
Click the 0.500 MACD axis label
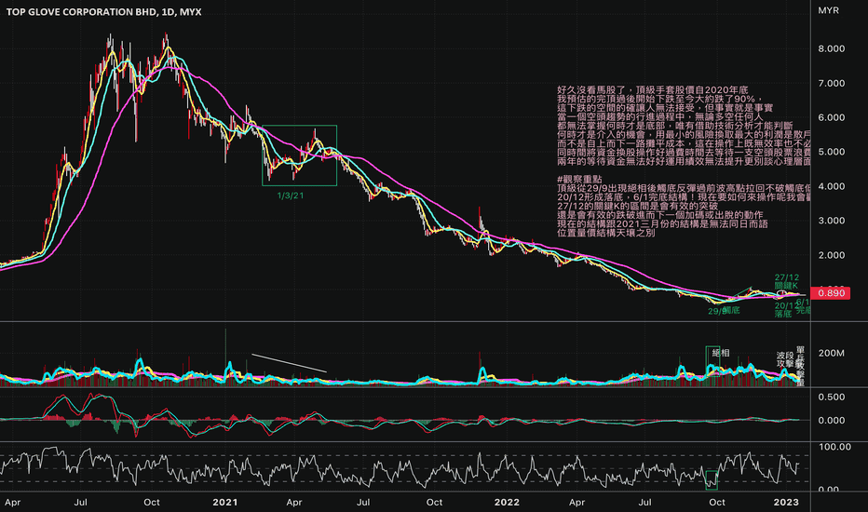coord(832,397)
